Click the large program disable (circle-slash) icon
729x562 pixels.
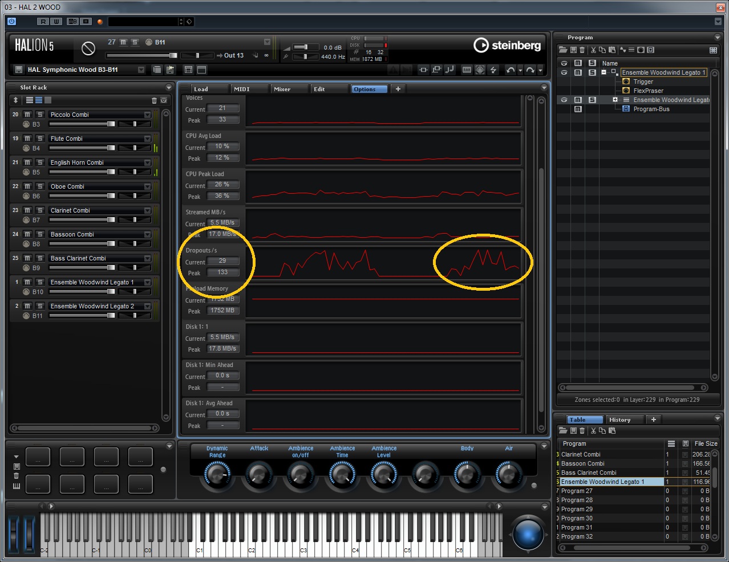(88, 48)
